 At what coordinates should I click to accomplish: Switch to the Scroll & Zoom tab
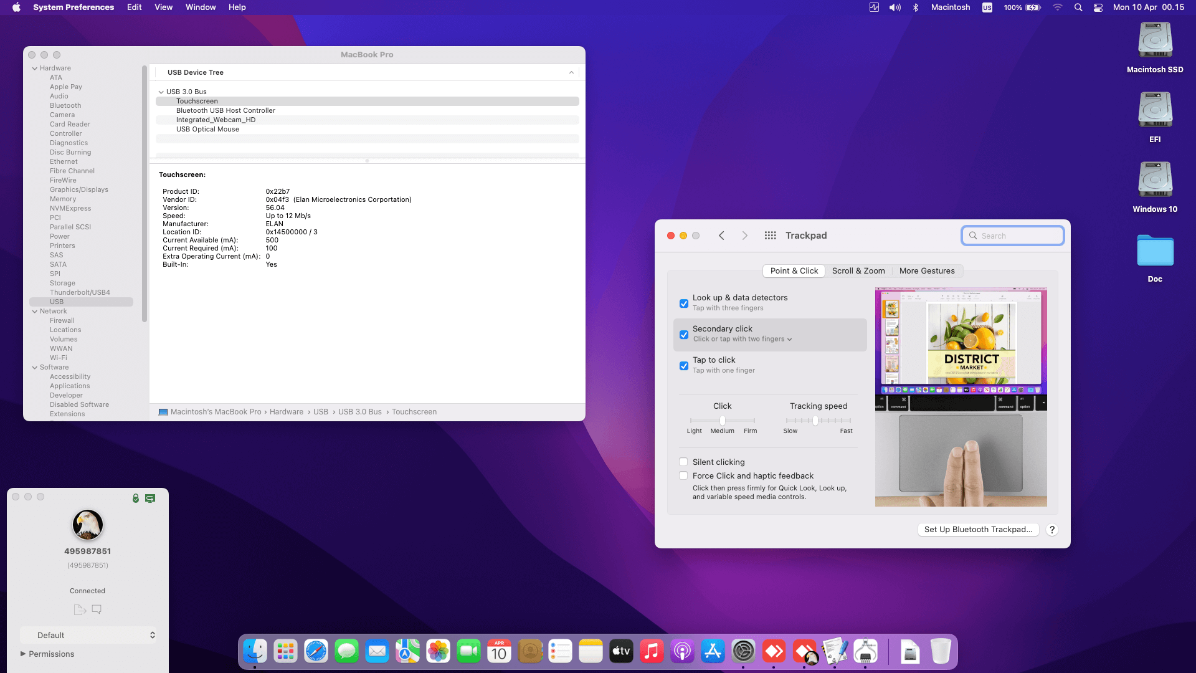point(858,271)
